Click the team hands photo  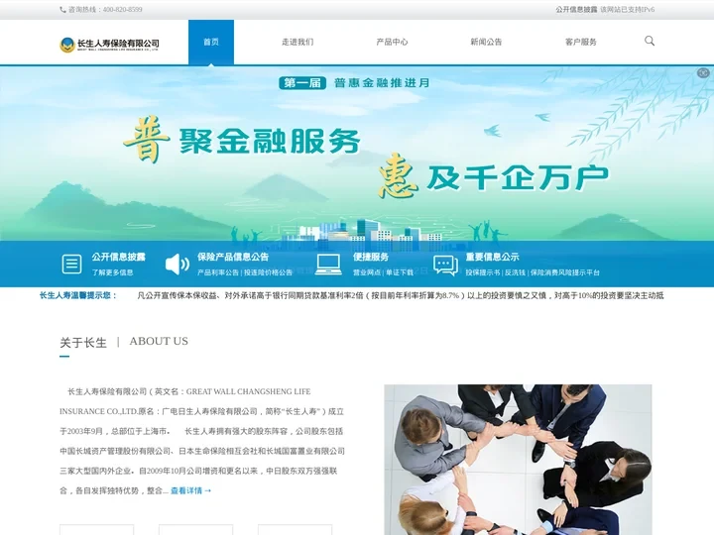pyautogui.click(x=518, y=460)
